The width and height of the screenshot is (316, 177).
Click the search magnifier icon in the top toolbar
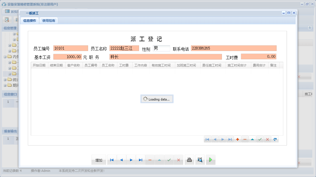(7, 19)
